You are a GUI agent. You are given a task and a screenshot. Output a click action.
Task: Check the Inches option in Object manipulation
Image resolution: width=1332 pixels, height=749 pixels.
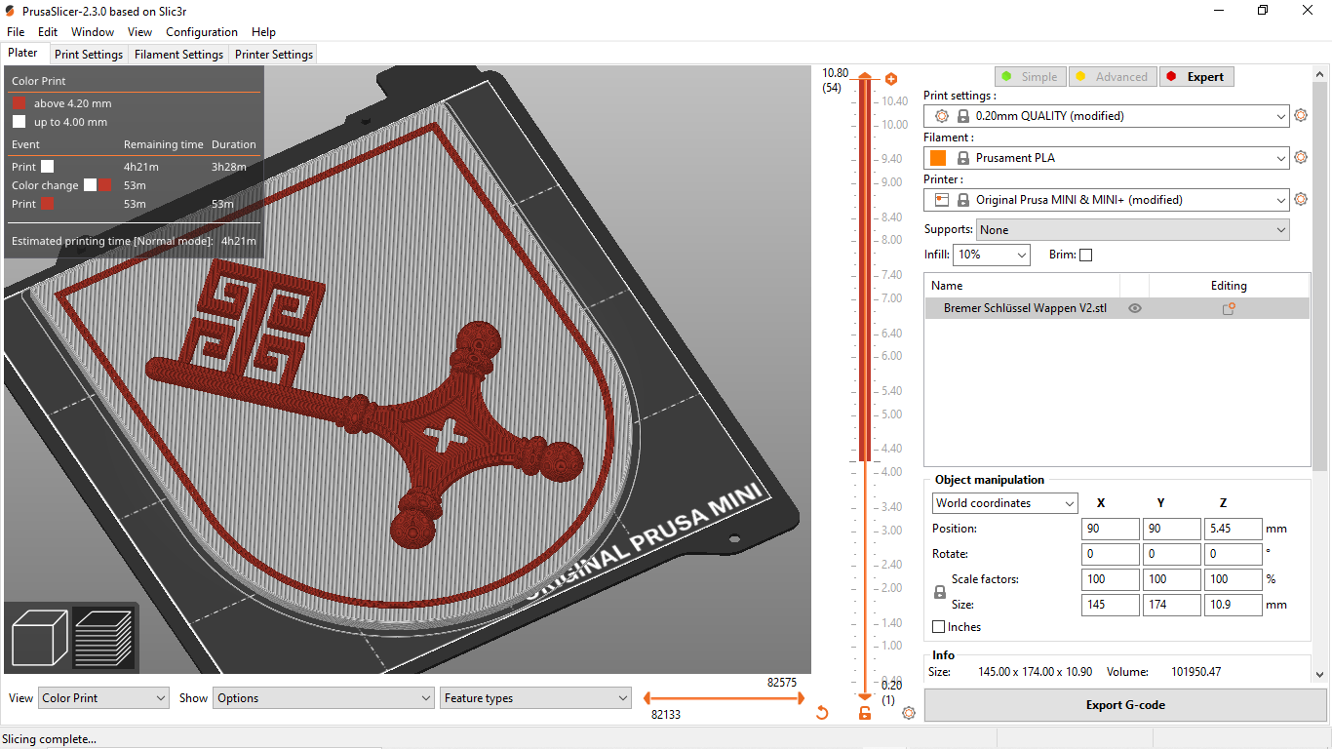coord(939,626)
